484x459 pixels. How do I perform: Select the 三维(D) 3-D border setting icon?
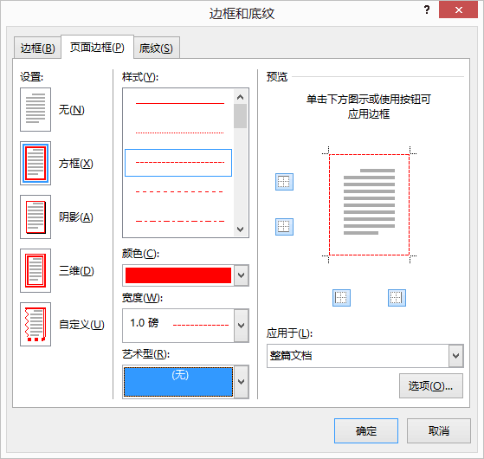pos(35,271)
